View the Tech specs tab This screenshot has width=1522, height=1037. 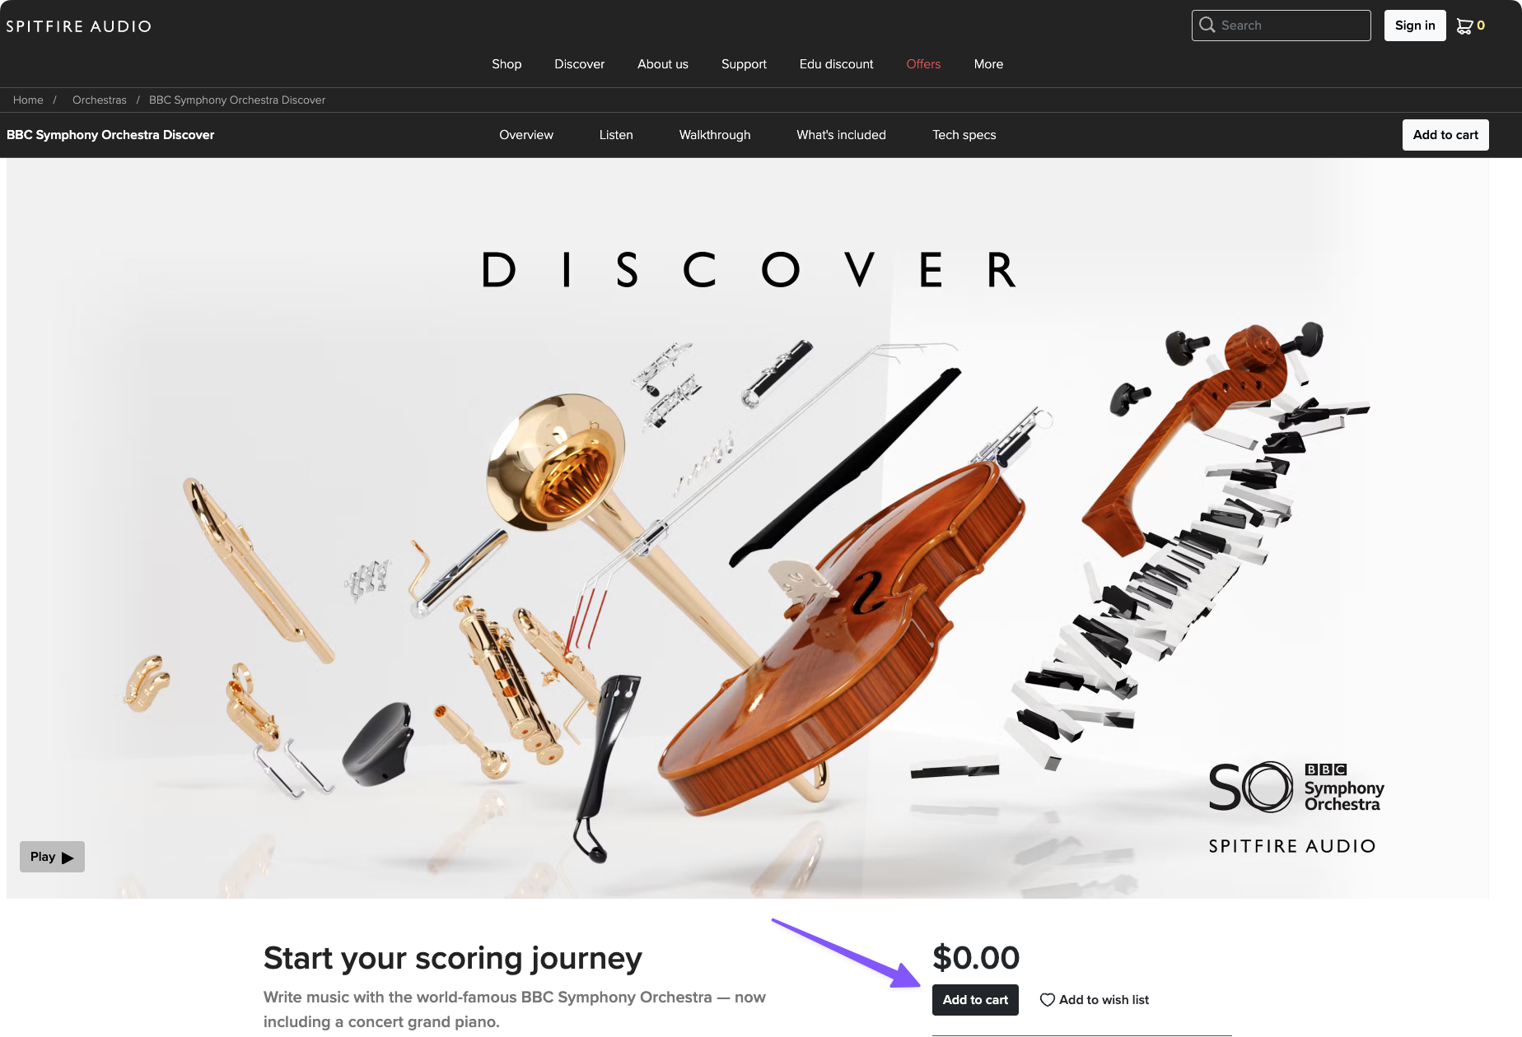pyautogui.click(x=964, y=135)
